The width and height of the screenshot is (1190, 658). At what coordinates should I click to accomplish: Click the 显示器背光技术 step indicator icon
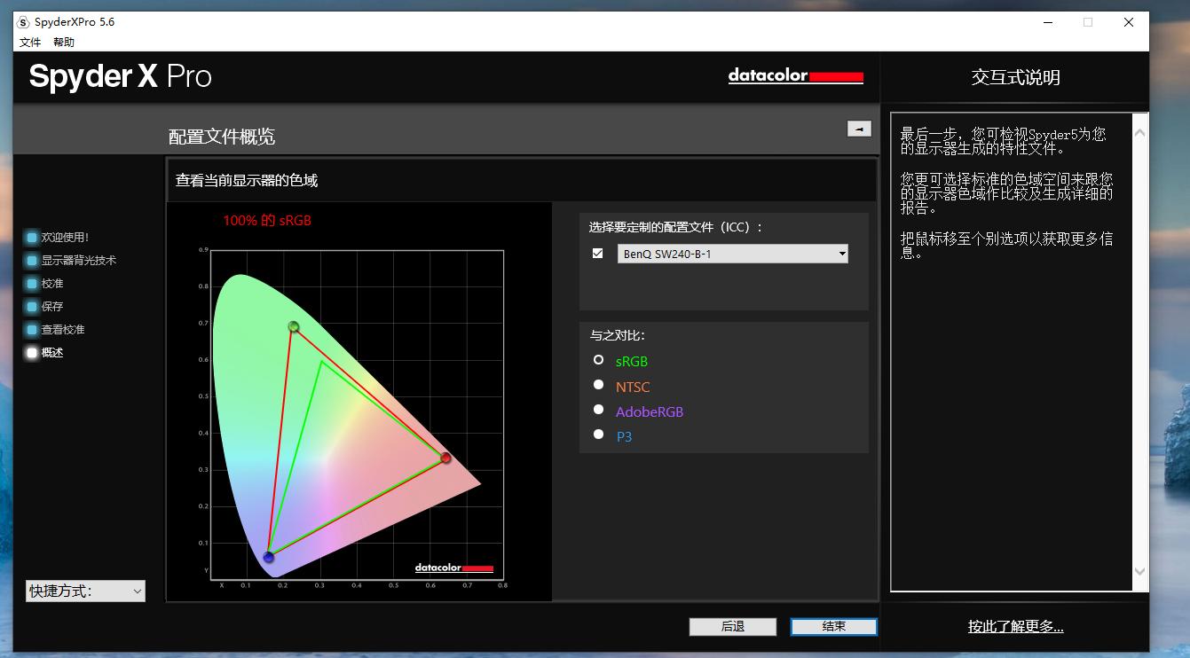point(32,261)
